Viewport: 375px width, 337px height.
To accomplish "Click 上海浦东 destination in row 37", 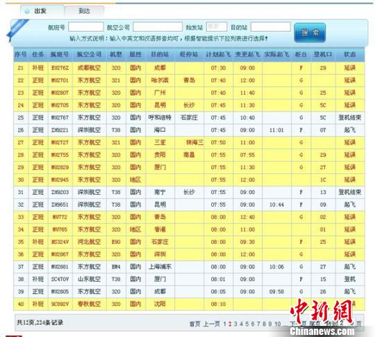I will pyautogui.click(x=160, y=267).
